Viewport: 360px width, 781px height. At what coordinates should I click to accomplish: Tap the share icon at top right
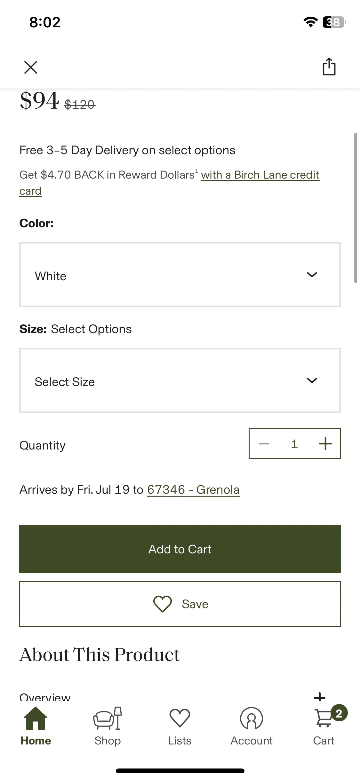[329, 67]
